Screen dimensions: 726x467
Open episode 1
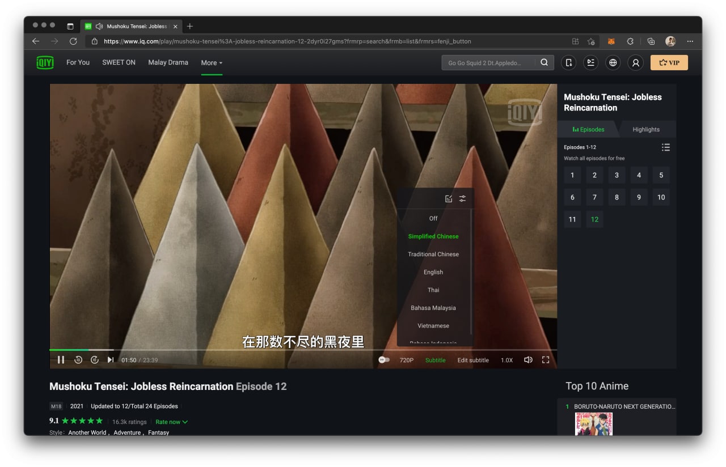click(572, 175)
